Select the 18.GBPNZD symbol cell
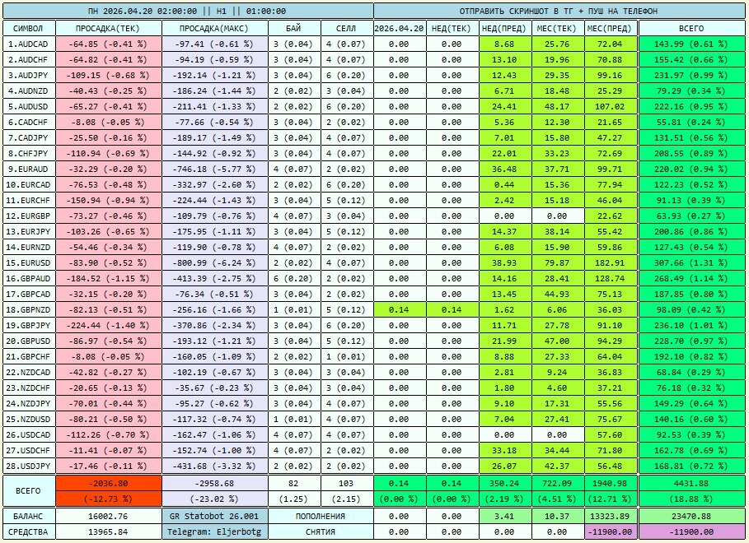Image resolution: width=749 pixels, height=543 pixels. click(x=29, y=309)
